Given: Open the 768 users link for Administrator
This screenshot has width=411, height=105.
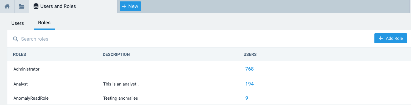Looking at the screenshot, I should 249,69.
